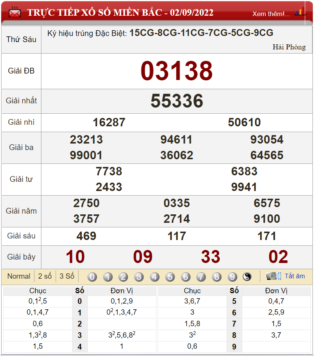Open the Xem thêm link
This screenshot has height=356, width=314.
(x=271, y=14)
